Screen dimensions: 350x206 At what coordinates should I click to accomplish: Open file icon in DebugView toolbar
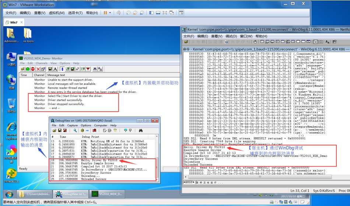point(55,130)
